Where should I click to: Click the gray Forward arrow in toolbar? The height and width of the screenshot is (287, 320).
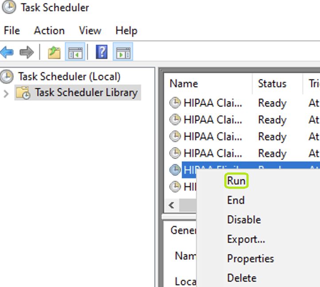[x=27, y=52]
